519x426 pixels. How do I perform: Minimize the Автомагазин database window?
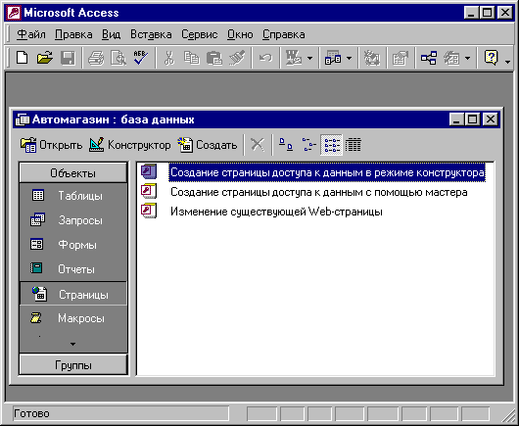pos(456,119)
